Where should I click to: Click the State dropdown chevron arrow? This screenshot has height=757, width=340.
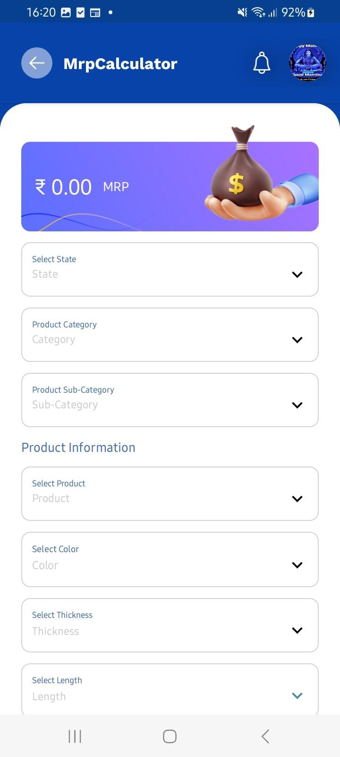297,274
